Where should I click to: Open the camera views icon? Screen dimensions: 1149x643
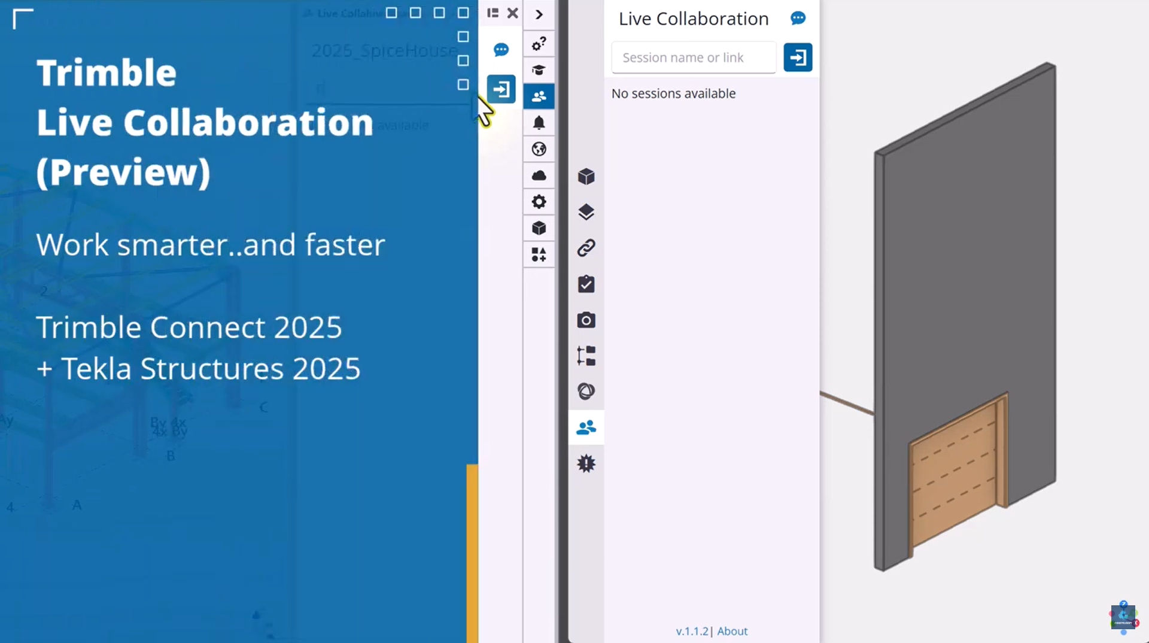[x=586, y=320]
